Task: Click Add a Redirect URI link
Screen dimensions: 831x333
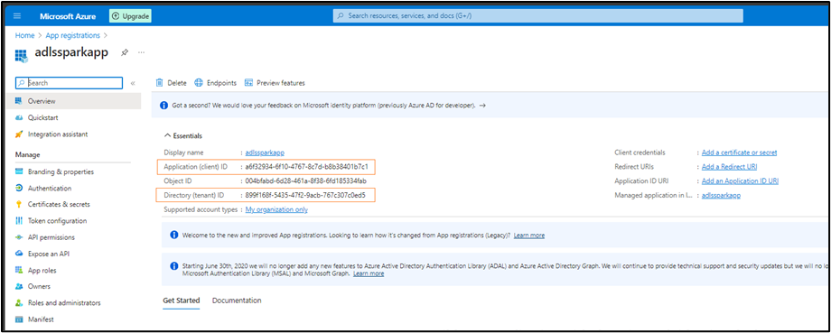Action: 729,167
